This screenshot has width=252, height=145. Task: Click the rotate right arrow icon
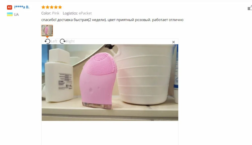63,41
